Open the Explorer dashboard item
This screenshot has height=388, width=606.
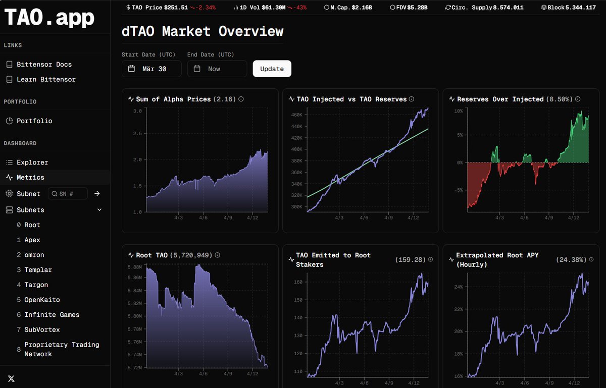pos(32,162)
